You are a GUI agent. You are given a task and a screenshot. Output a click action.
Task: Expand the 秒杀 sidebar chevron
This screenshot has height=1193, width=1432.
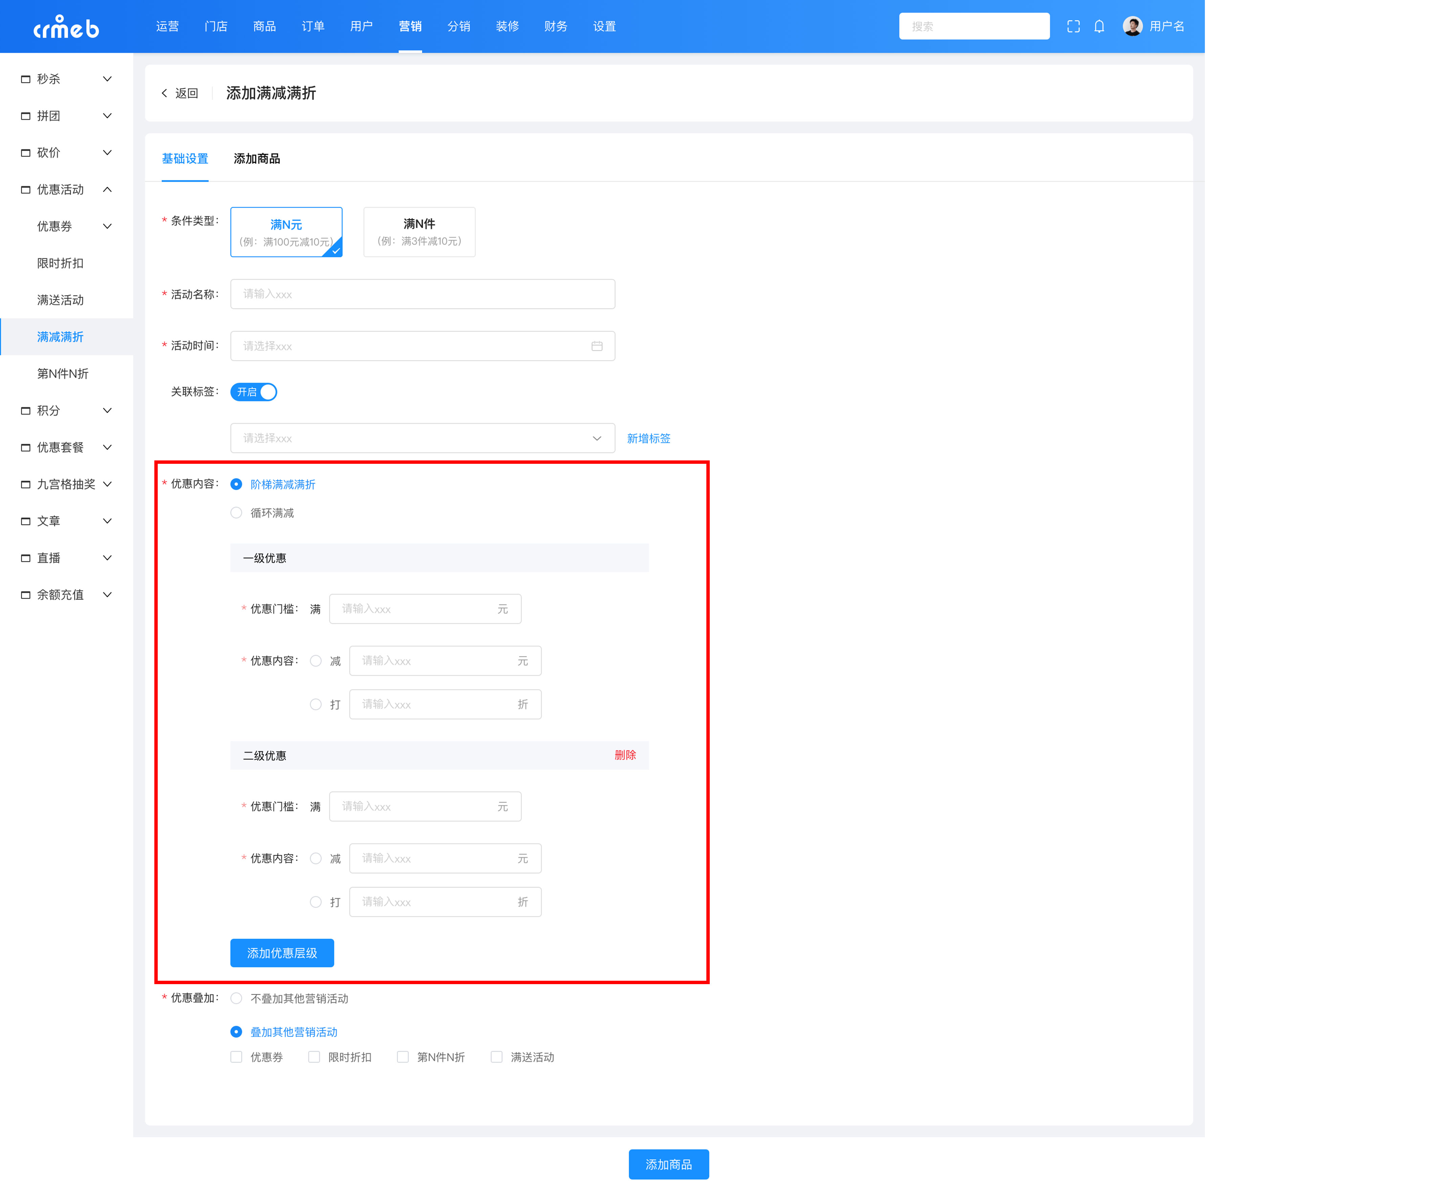pos(107,79)
